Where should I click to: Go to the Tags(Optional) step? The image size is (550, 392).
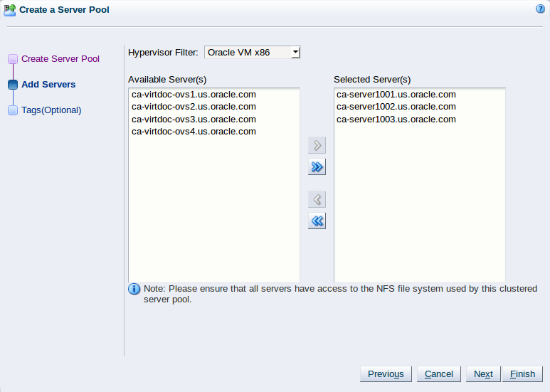pos(51,110)
